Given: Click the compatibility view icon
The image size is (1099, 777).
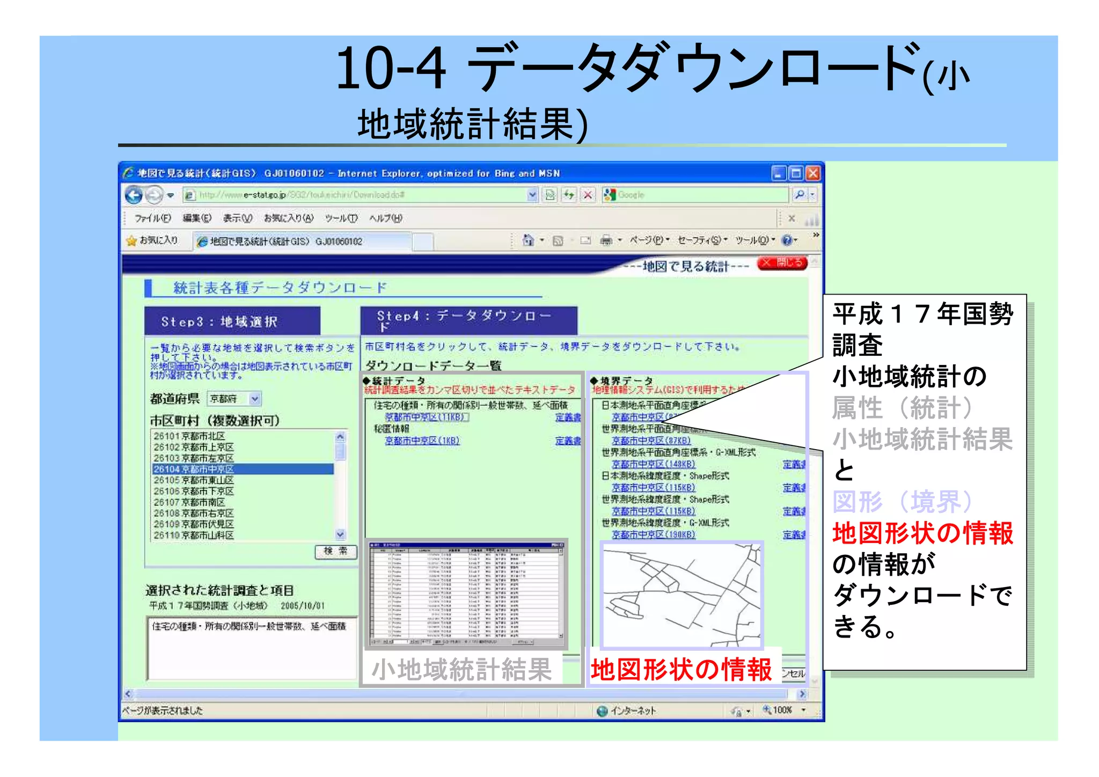Looking at the screenshot, I should 551,195.
